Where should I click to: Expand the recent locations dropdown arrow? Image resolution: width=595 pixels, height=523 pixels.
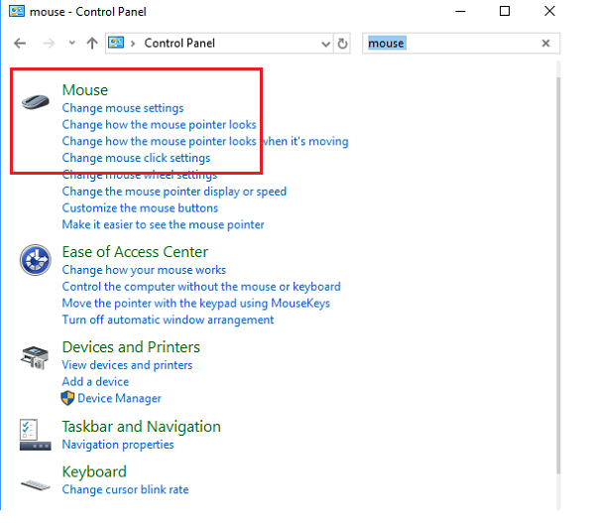pos(70,44)
